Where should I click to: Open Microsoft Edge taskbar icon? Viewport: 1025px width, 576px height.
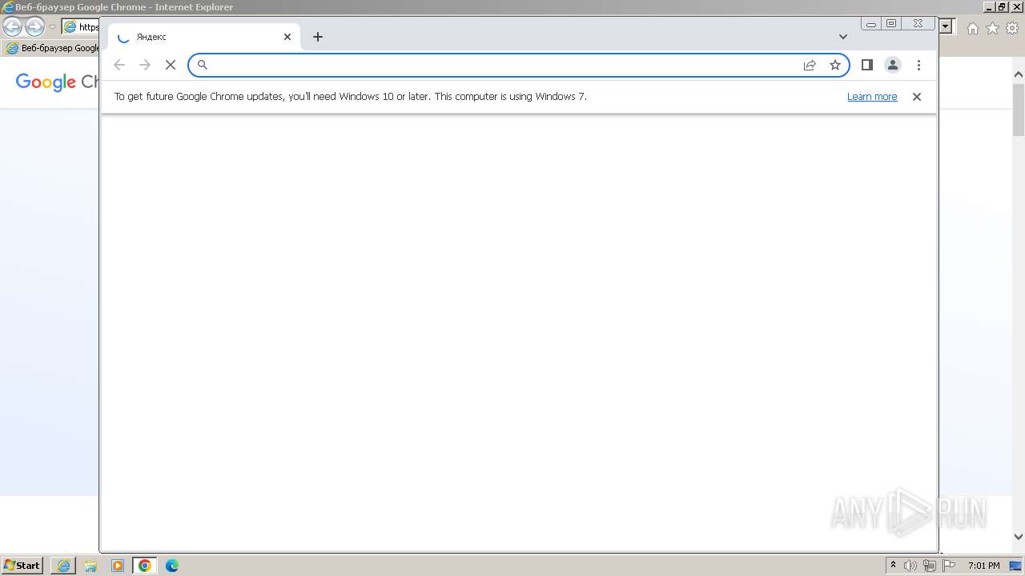point(172,566)
